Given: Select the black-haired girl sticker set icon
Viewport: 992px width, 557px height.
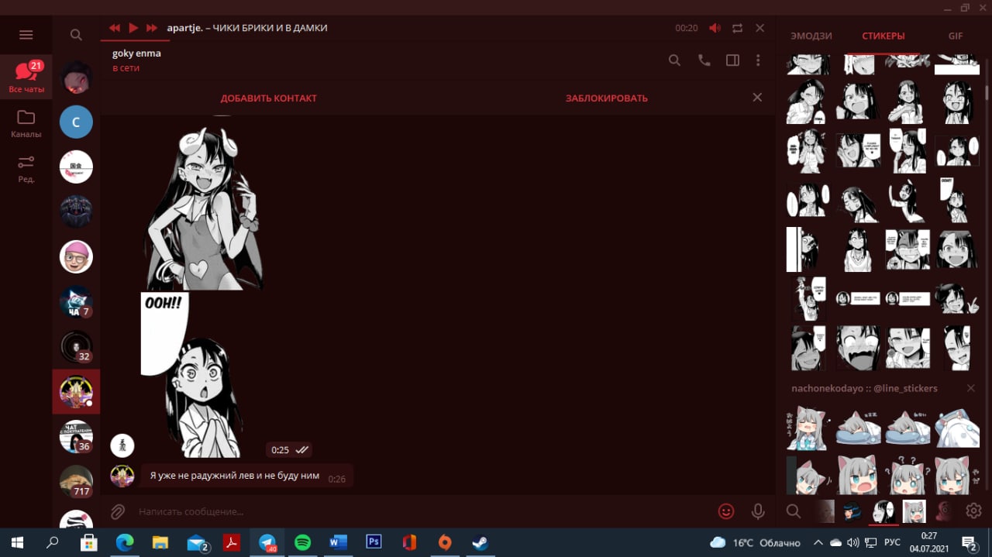Looking at the screenshot, I should [x=882, y=511].
